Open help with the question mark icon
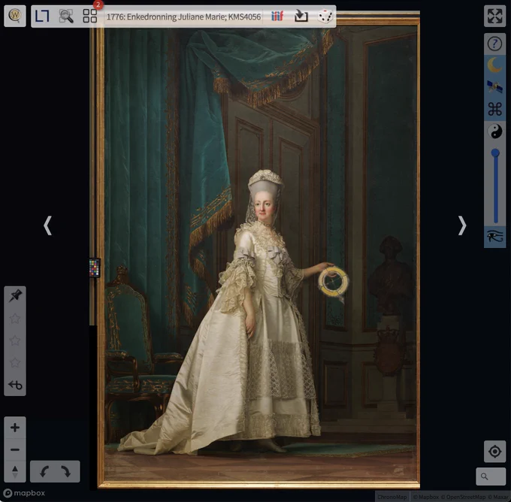 pyautogui.click(x=494, y=44)
